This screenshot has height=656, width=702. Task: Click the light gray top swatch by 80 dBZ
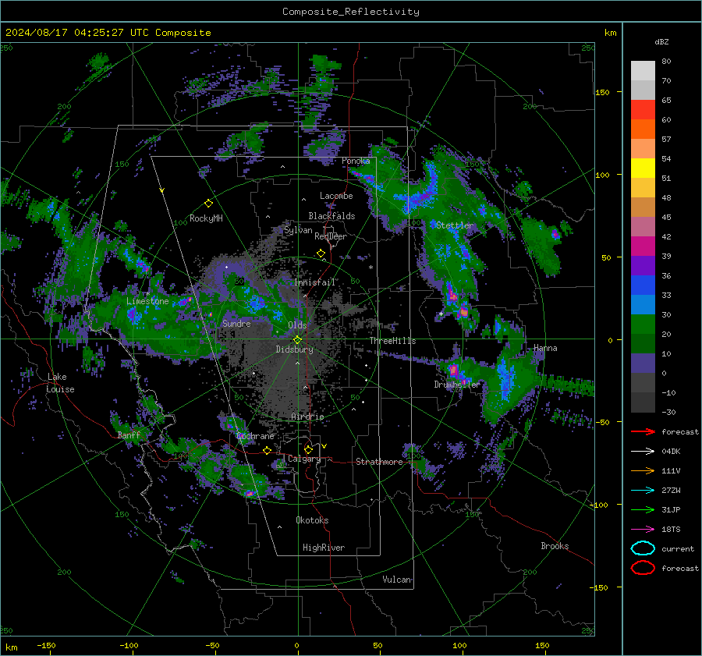pos(643,70)
